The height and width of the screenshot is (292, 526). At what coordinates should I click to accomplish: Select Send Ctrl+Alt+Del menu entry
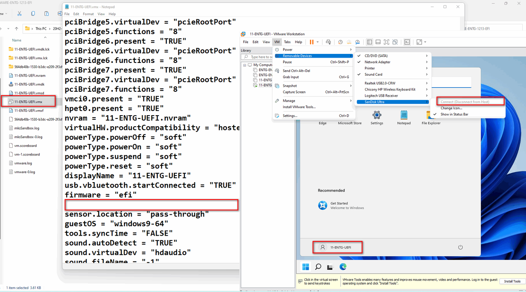[313, 71]
